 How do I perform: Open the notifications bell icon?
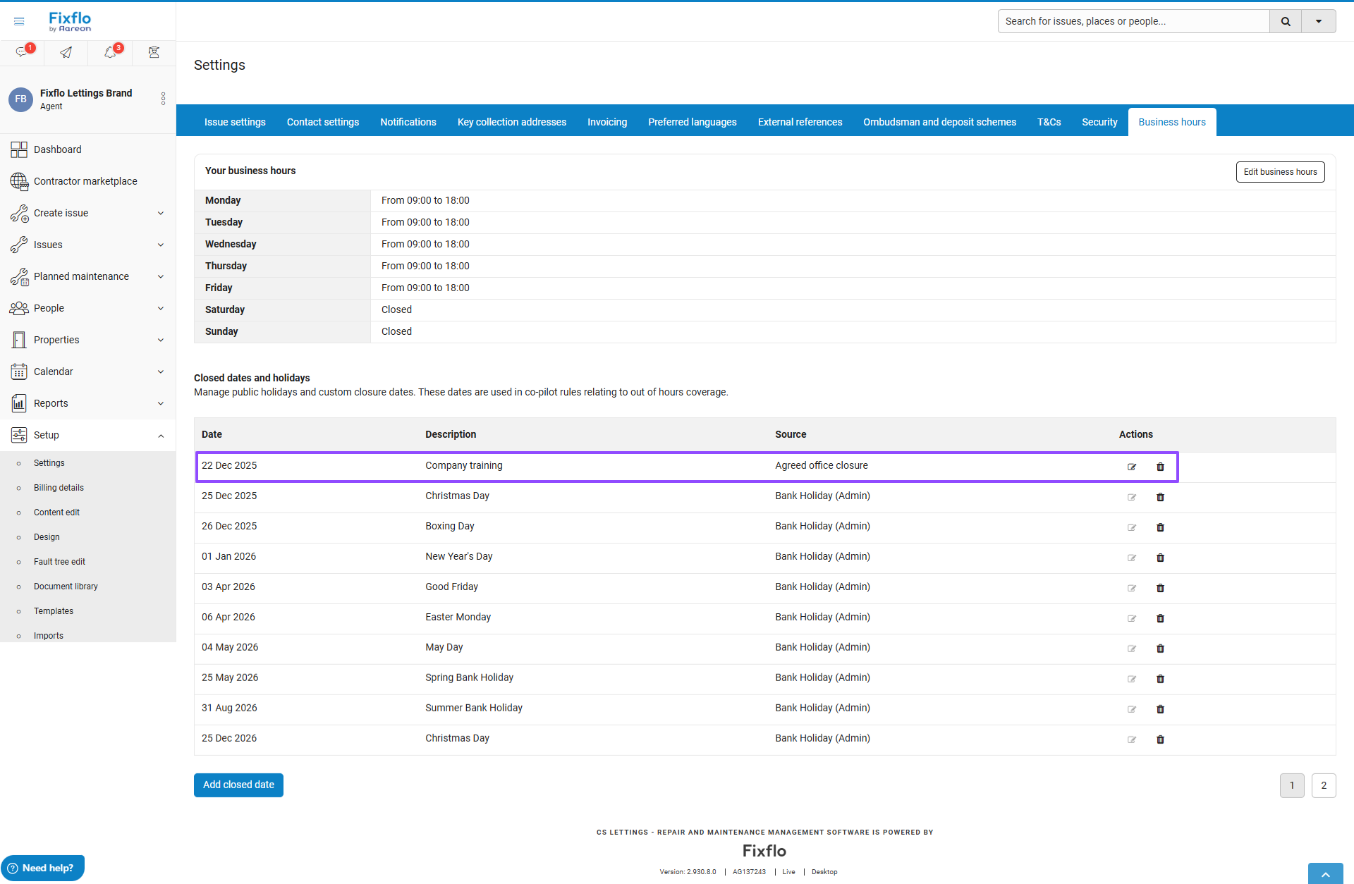pos(110,52)
